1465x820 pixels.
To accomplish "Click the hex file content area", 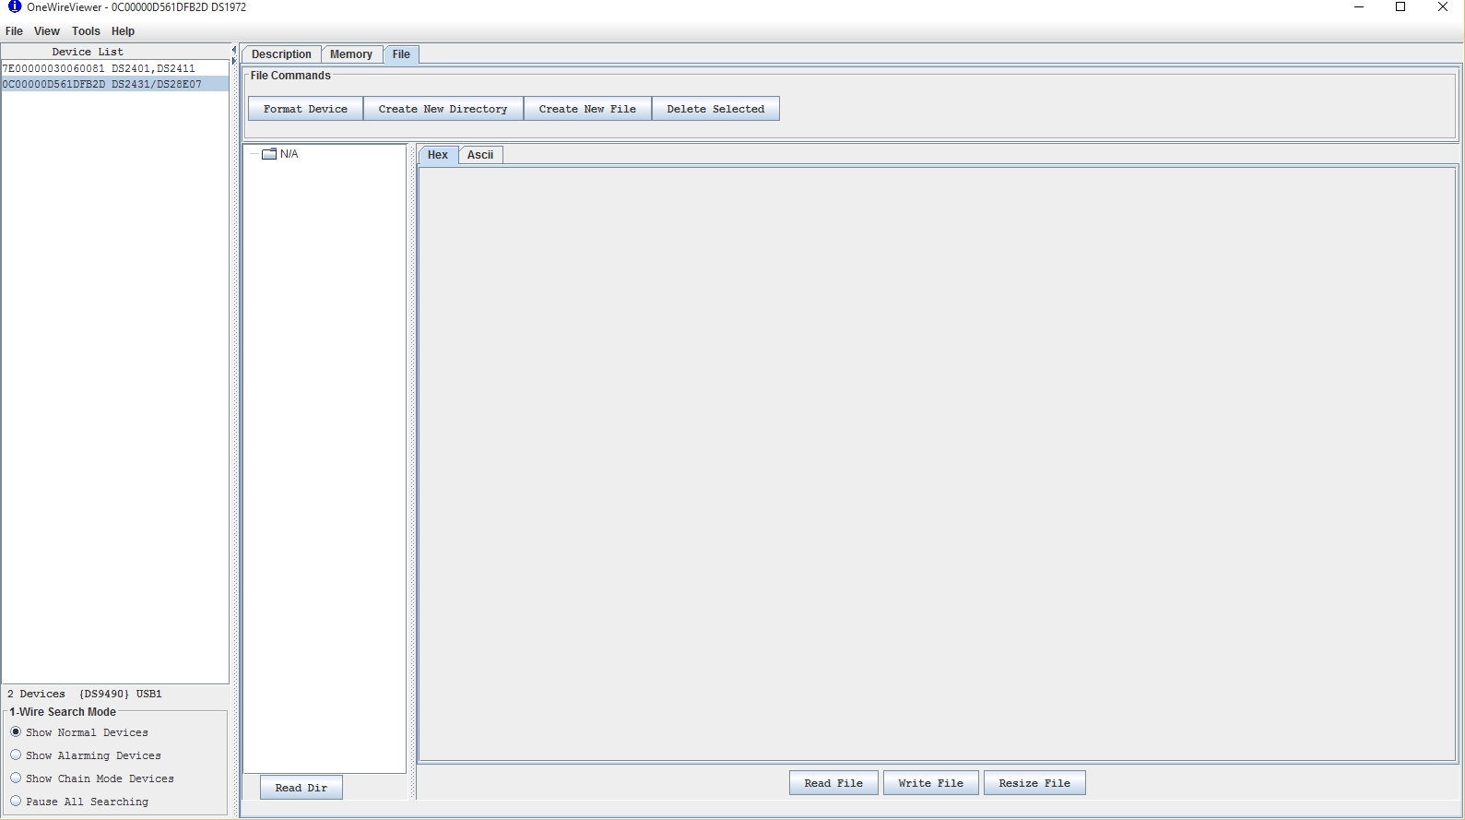I will click(938, 464).
